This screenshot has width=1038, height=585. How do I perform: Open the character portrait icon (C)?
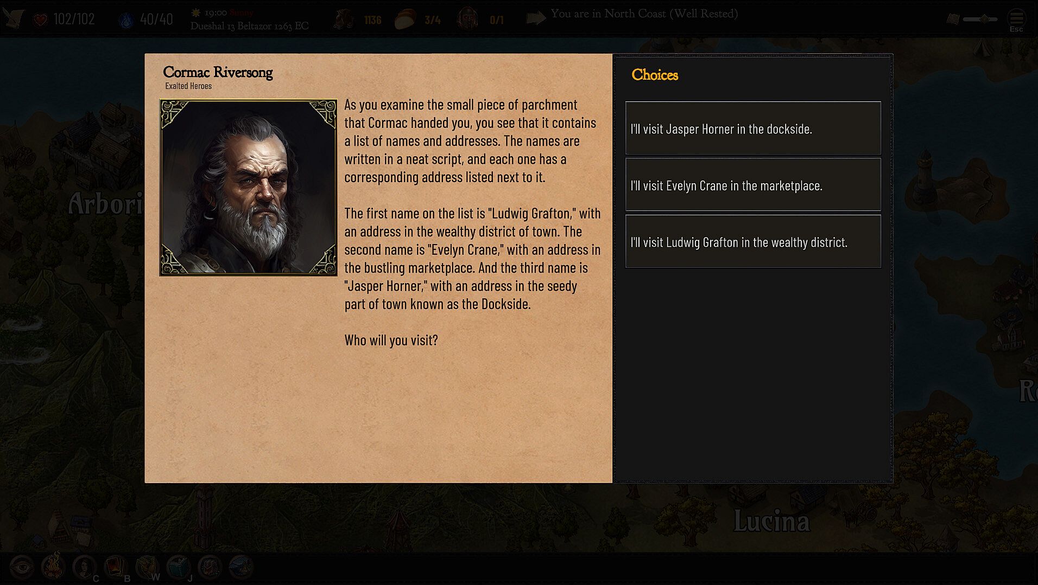click(x=84, y=567)
